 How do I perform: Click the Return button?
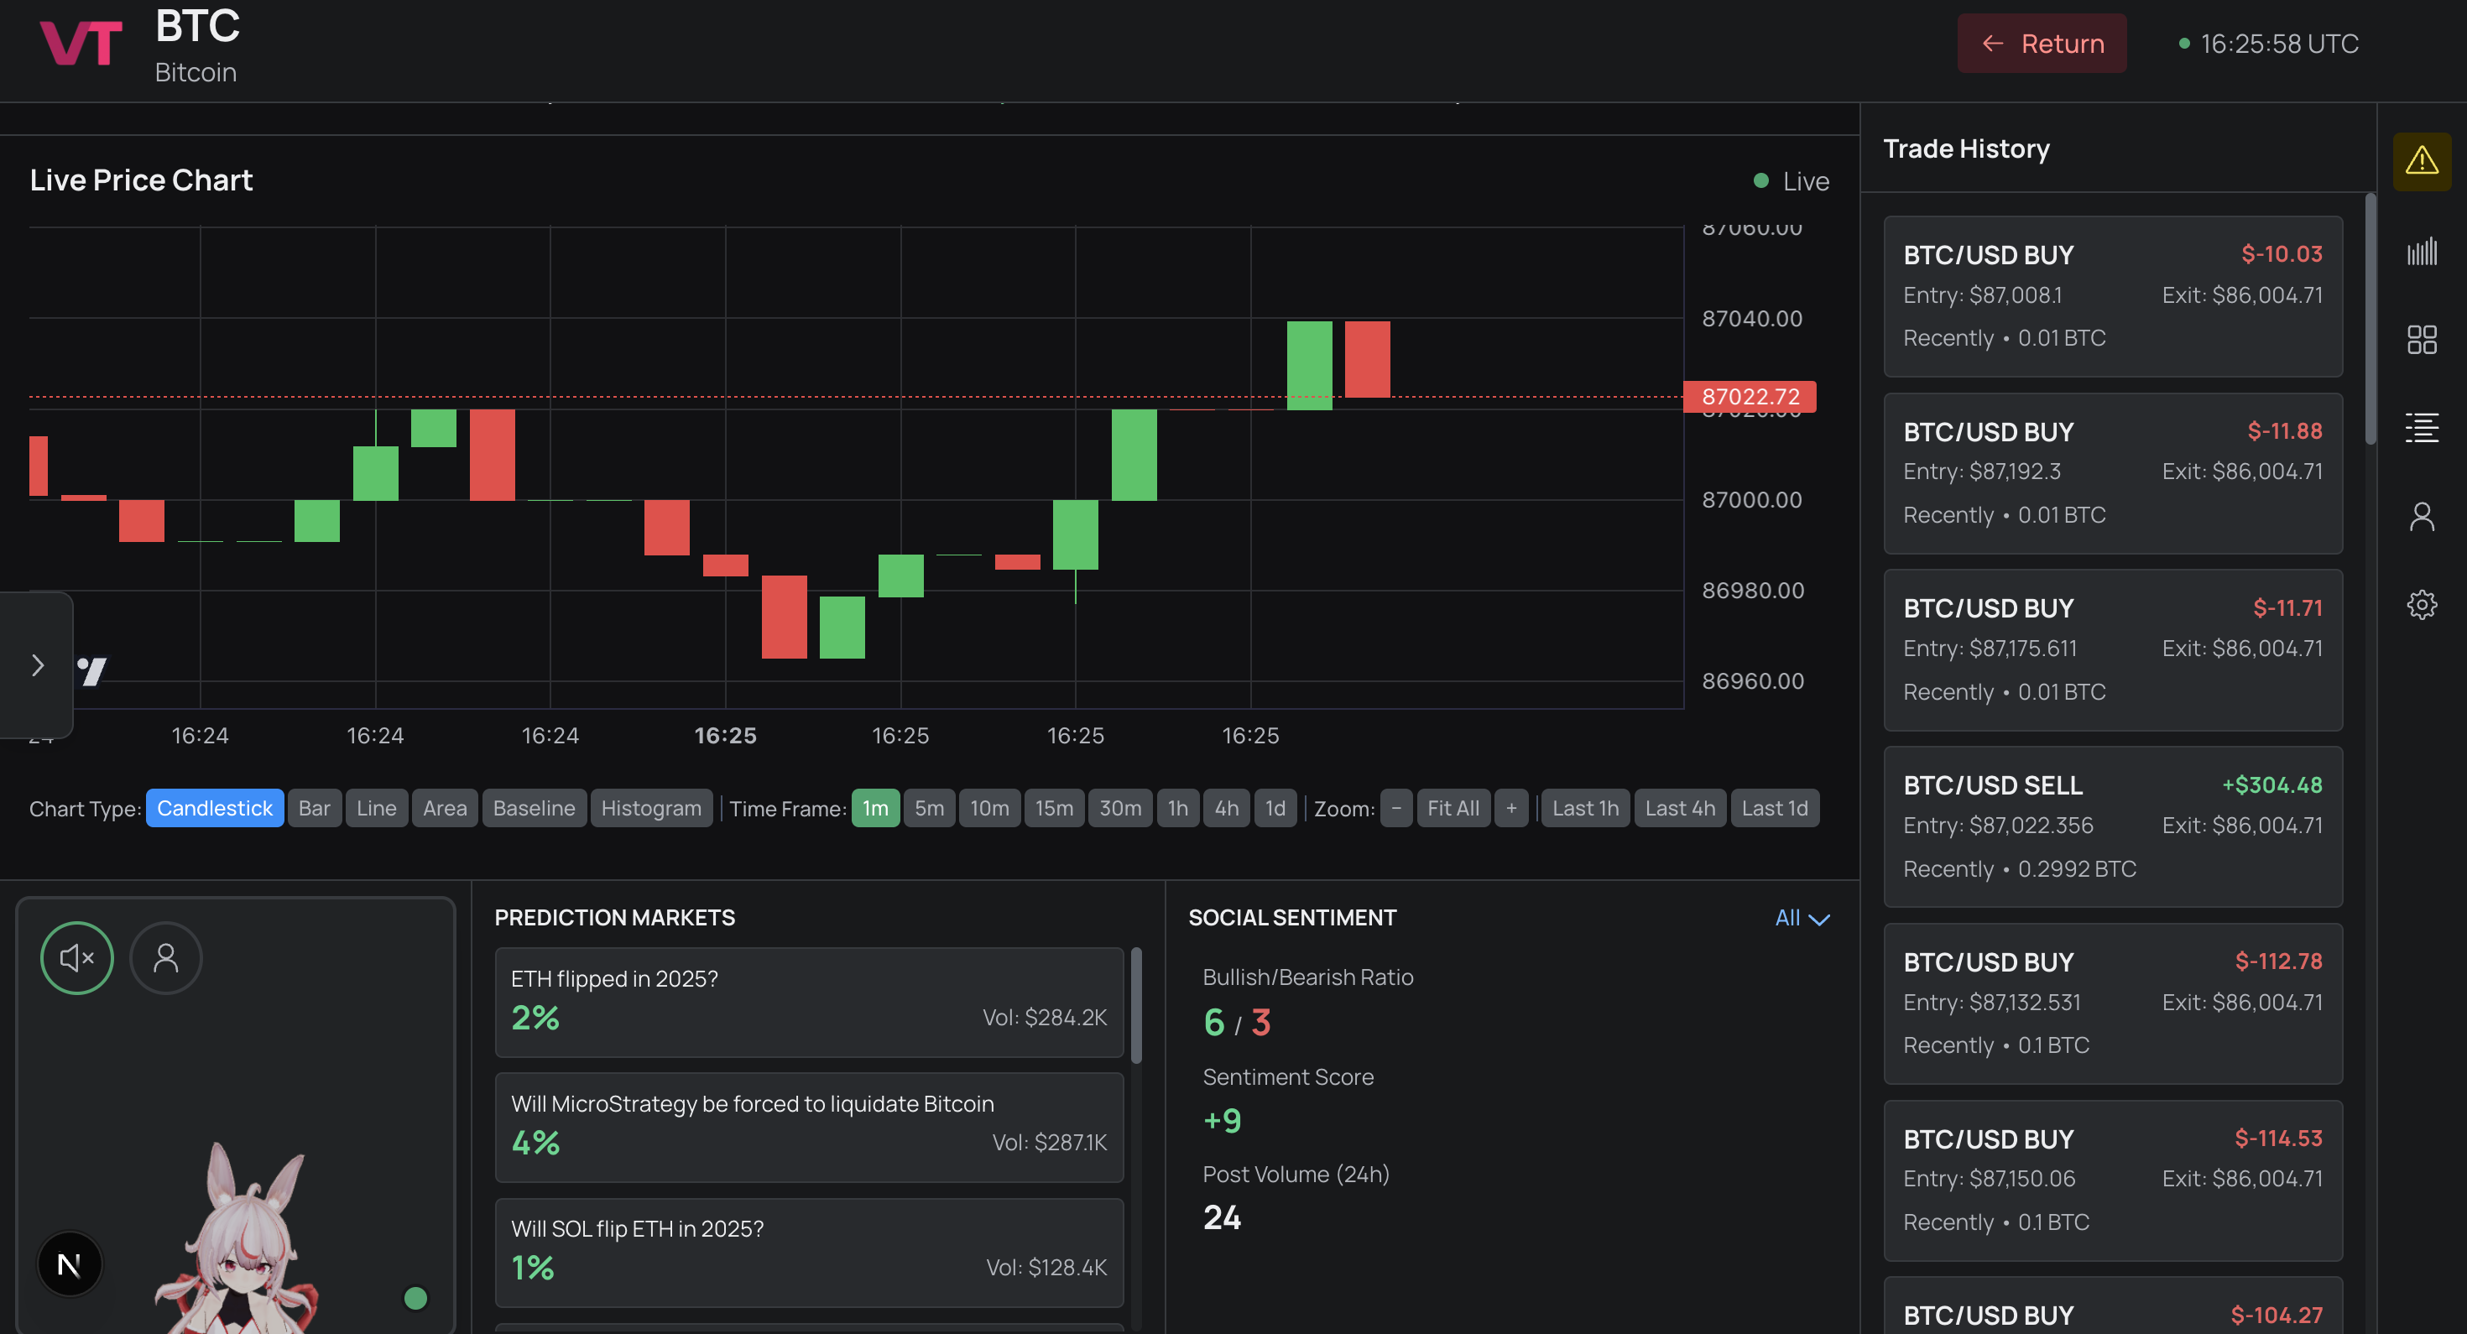[x=2041, y=44]
